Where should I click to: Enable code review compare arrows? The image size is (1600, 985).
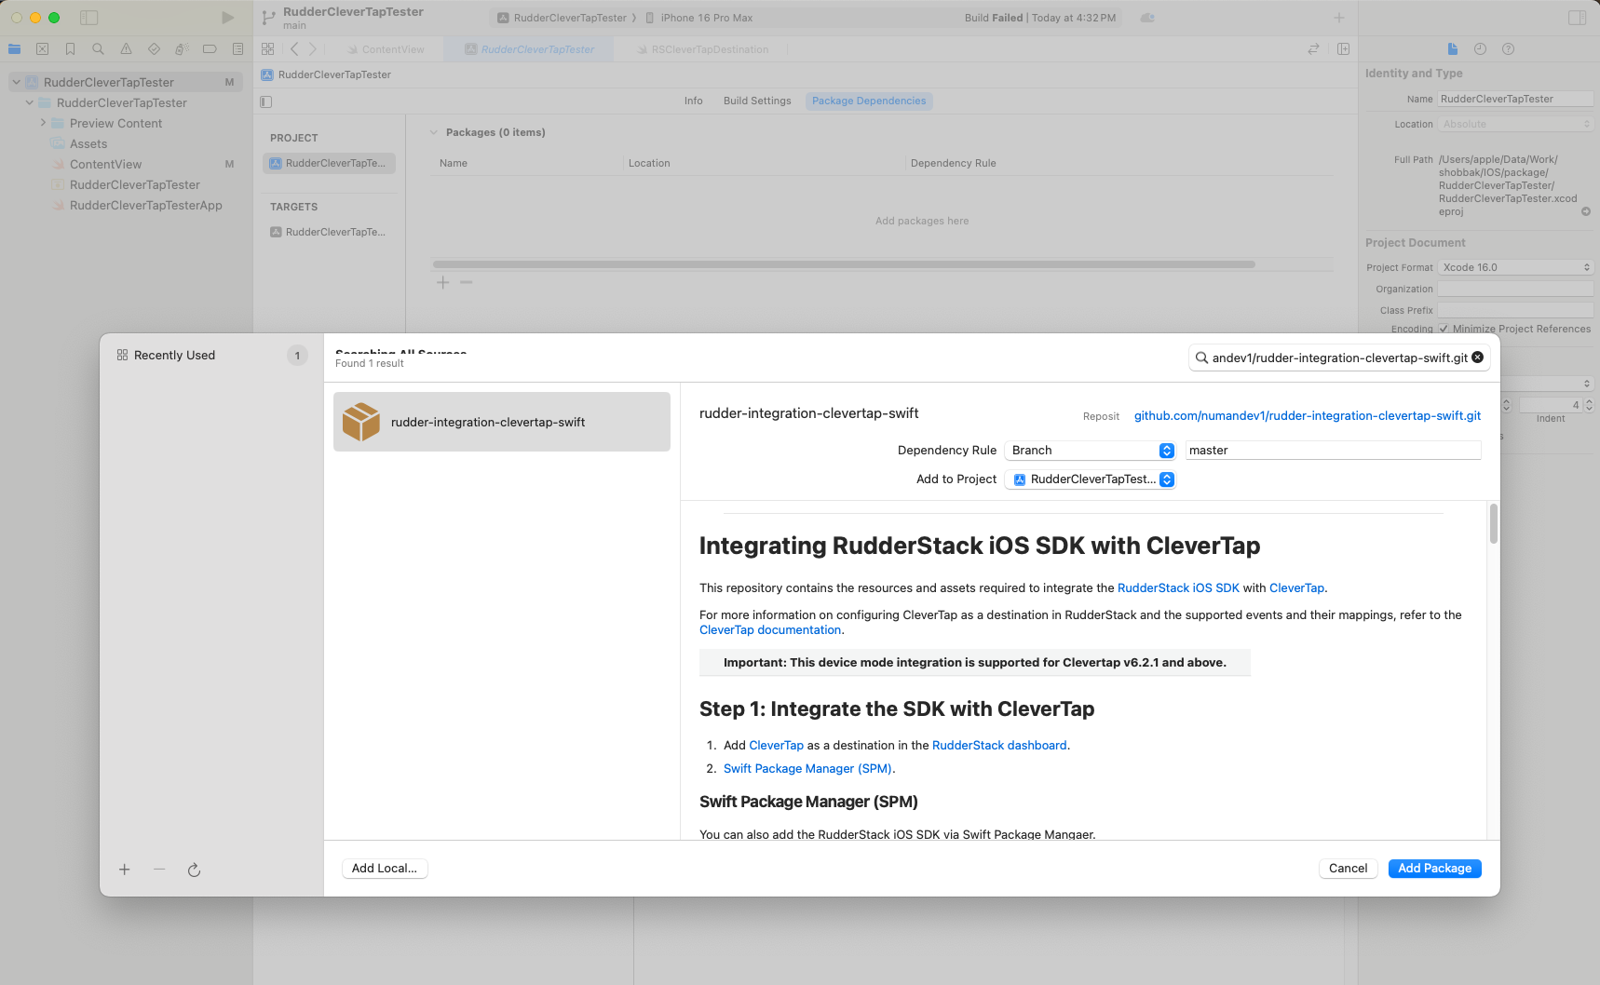tap(1313, 49)
